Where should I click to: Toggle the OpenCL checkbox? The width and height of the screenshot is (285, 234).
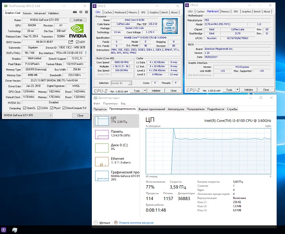[x=25, y=108]
